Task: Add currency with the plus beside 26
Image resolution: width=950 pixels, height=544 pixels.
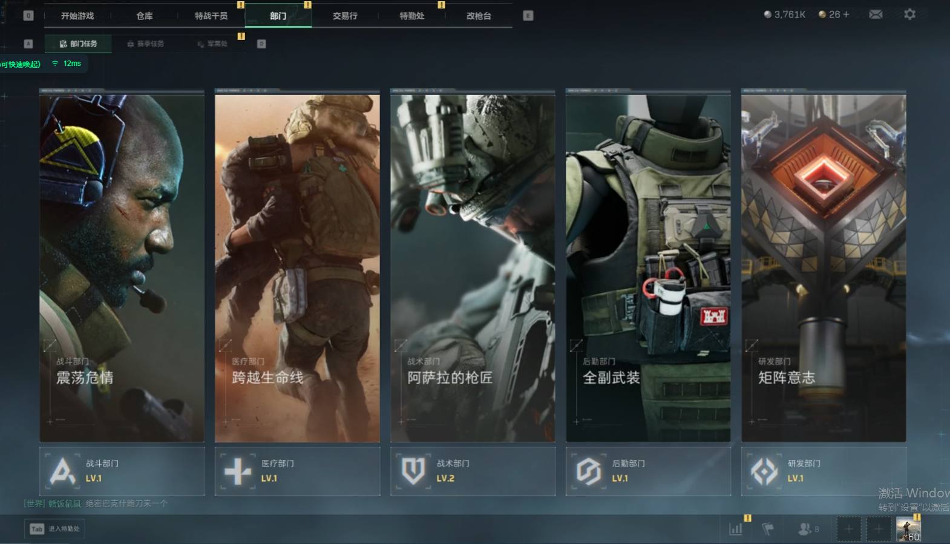Action: (846, 15)
